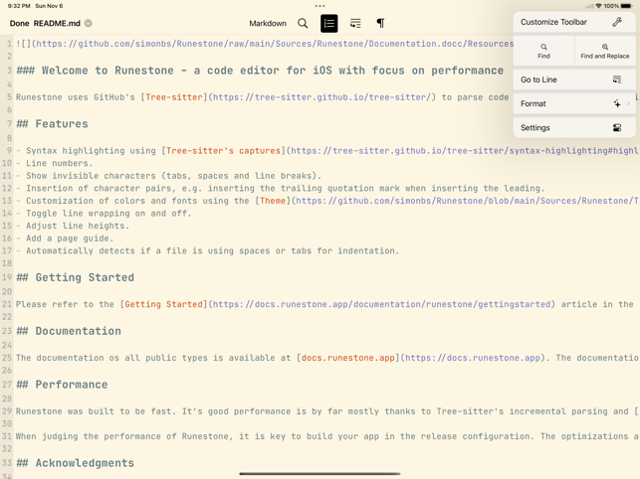Click docs.runestone.app link text on line 25
The height and width of the screenshot is (479, 640).
tap(348, 358)
